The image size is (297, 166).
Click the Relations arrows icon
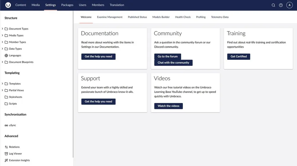pyautogui.click(x=6, y=147)
